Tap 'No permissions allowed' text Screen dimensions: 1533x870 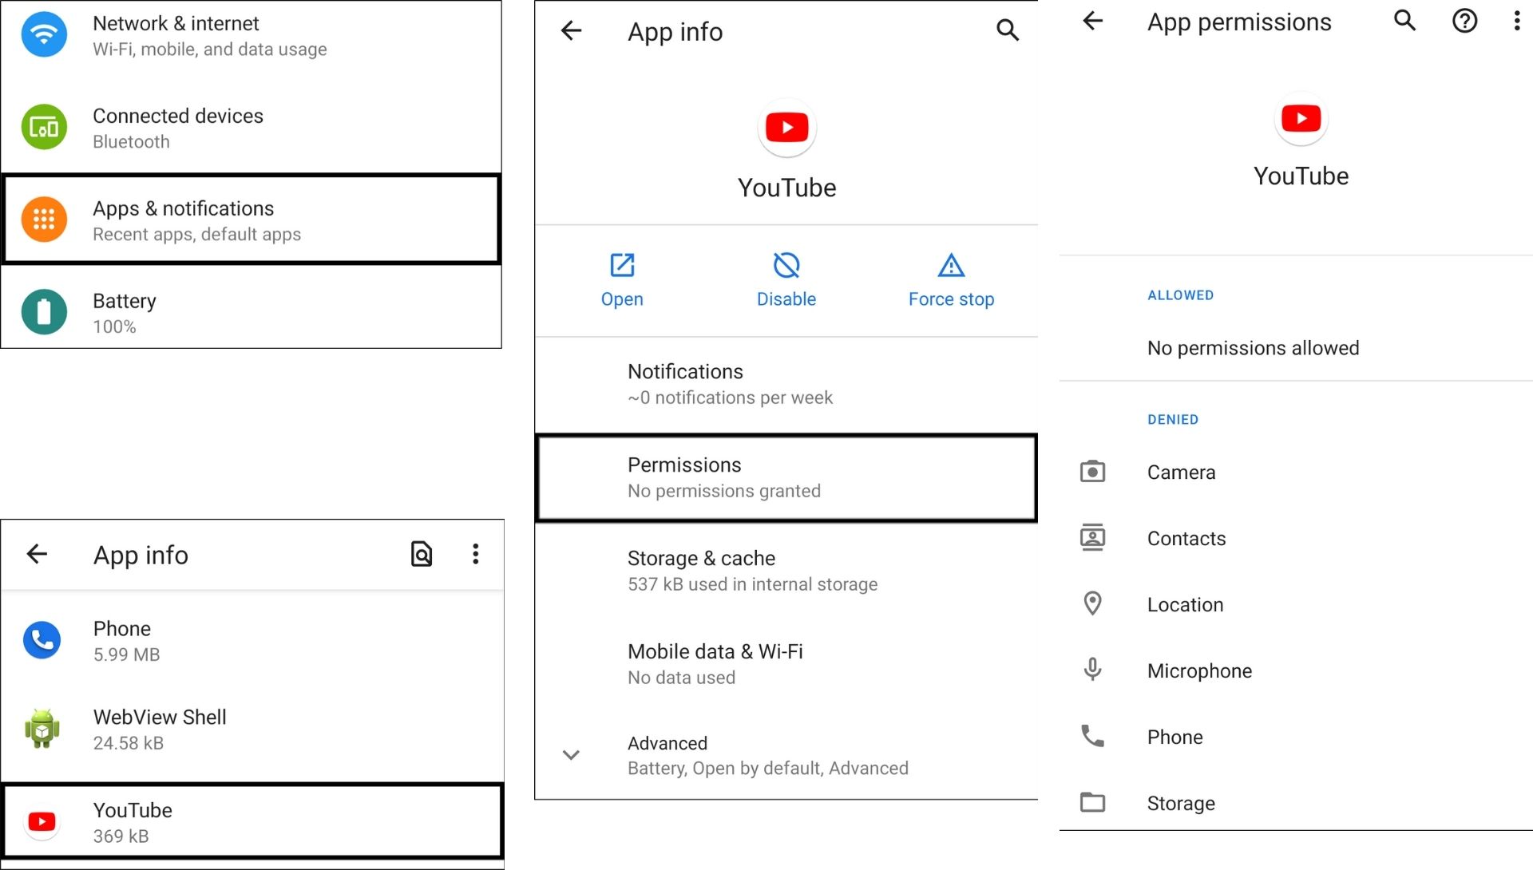1253,348
